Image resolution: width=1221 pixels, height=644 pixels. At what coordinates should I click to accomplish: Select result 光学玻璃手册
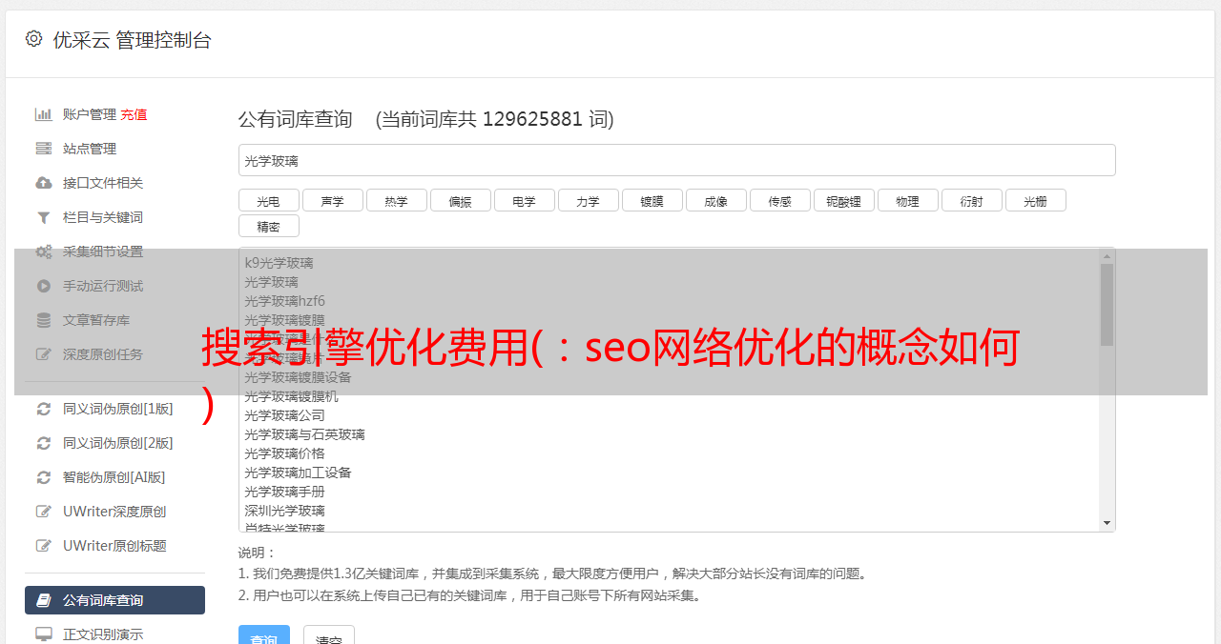click(284, 492)
